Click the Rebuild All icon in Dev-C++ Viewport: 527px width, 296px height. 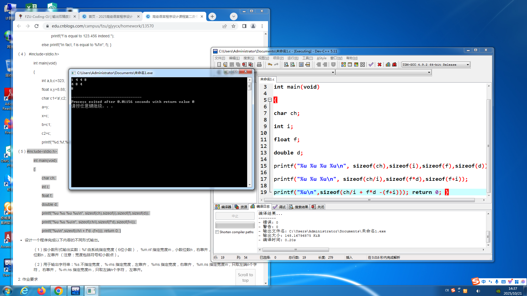point(363,64)
